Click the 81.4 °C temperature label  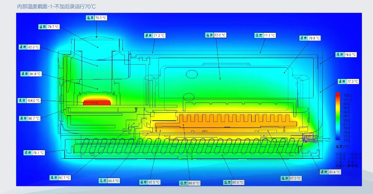click(330, 172)
